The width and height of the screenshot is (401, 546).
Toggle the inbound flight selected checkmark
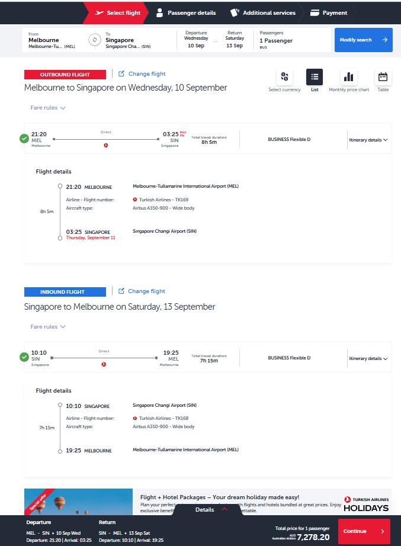click(24, 357)
